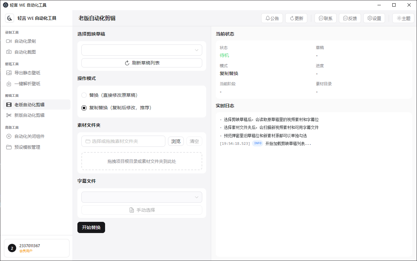Expand the 公告 announcements panel
Image resolution: width=417 pixels, height=261 pixels.
pos(272,18)
